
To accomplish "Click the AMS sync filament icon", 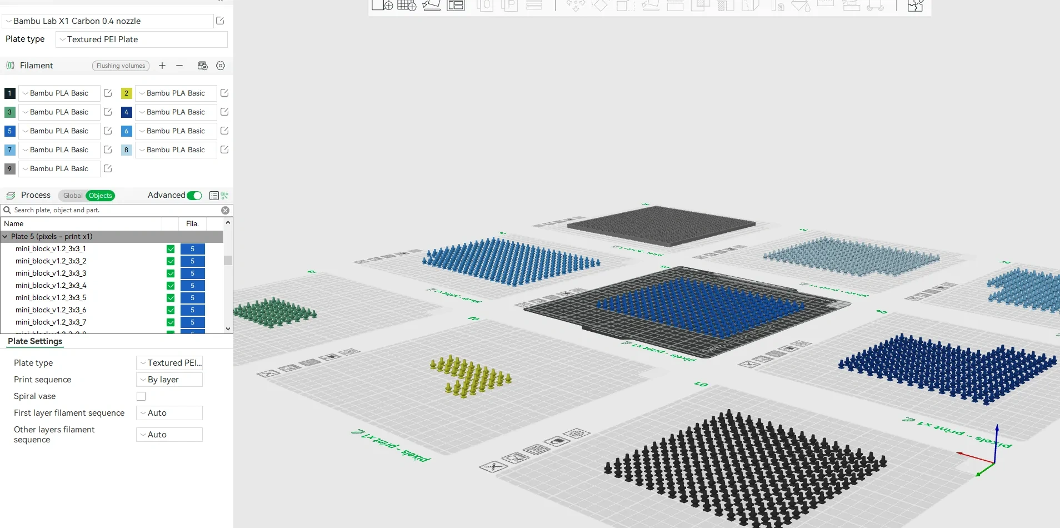I will coord(203,66).
